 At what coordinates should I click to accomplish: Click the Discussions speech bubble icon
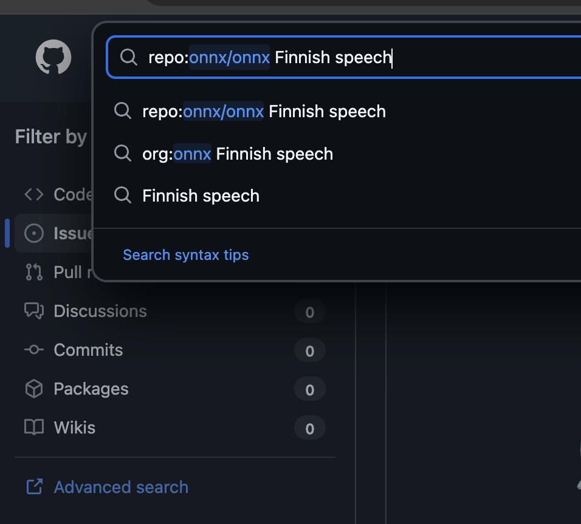click(x=33, y=311)
